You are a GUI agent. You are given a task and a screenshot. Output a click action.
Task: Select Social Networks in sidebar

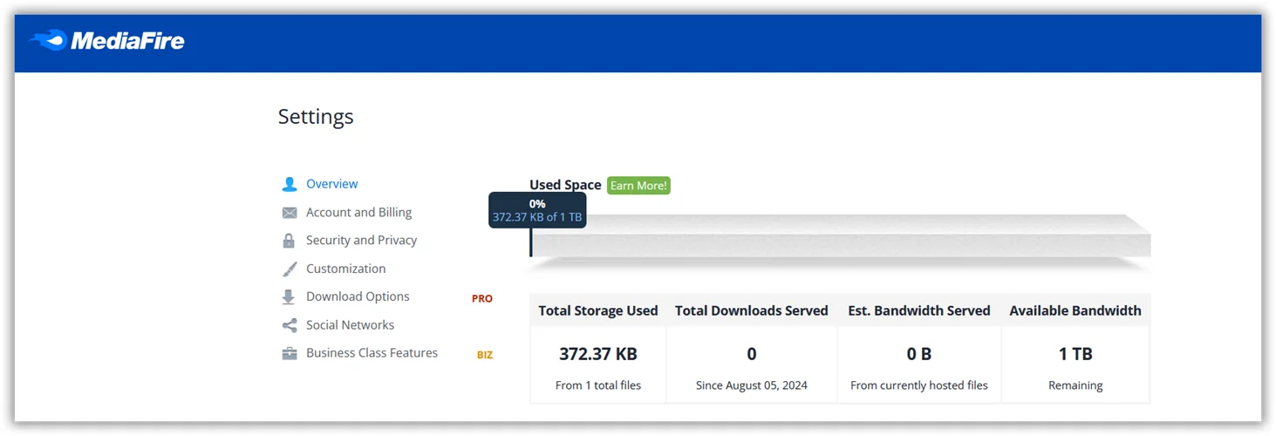click(350, 324)
